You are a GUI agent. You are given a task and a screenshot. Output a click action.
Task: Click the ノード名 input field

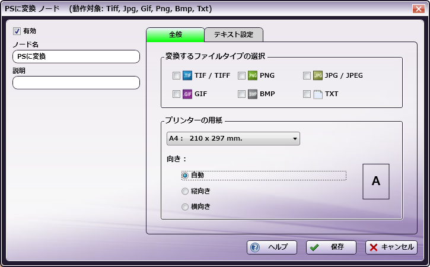(x=77, y=56)
